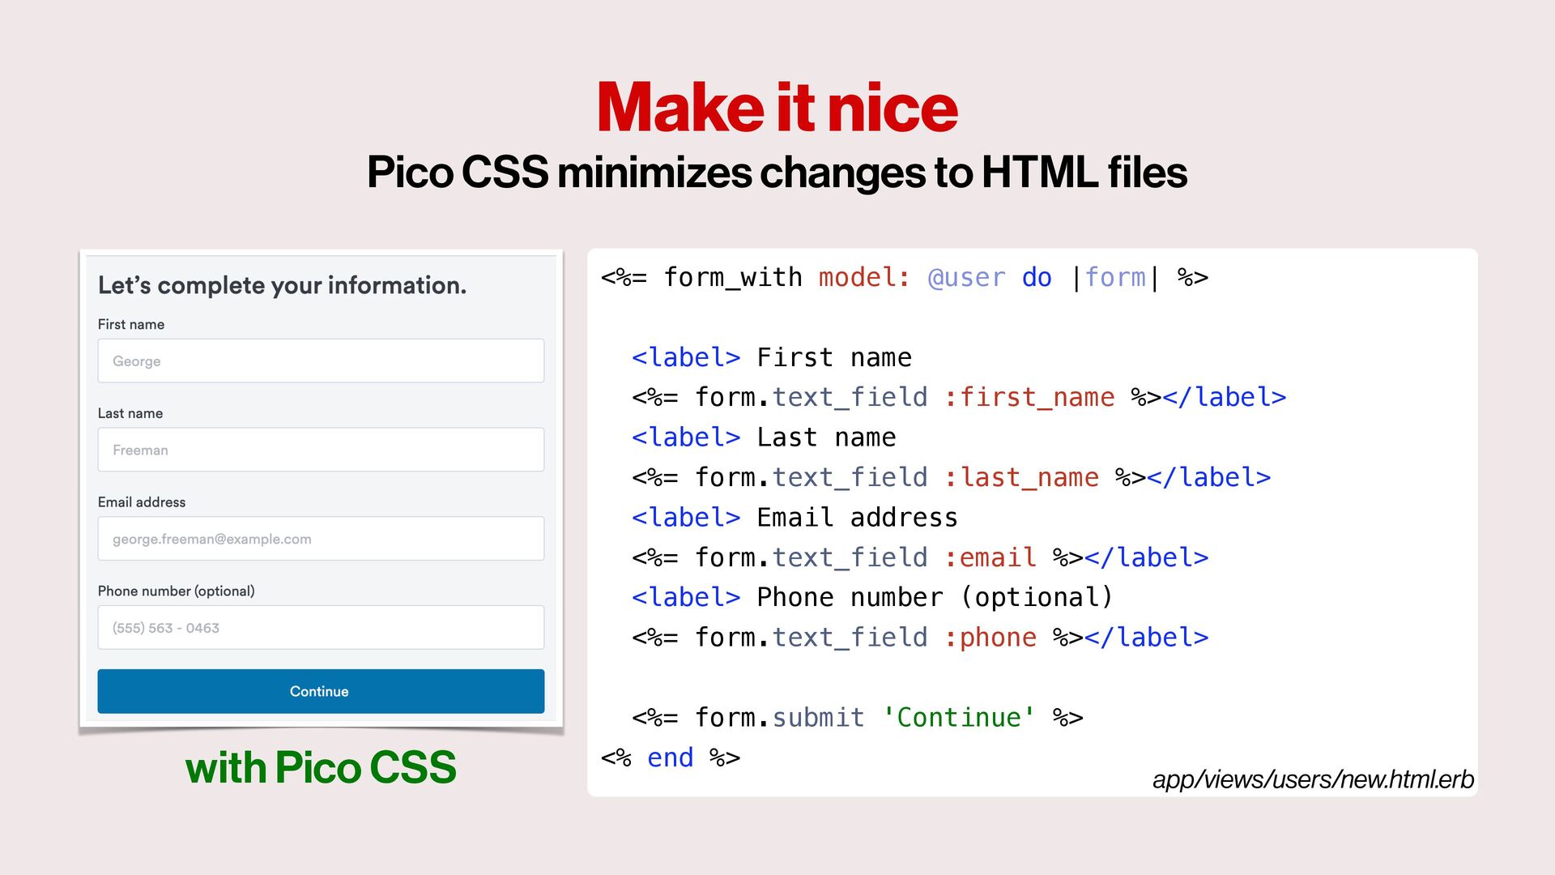Click the :first_name symbol in code

(x=1029, y=398)
